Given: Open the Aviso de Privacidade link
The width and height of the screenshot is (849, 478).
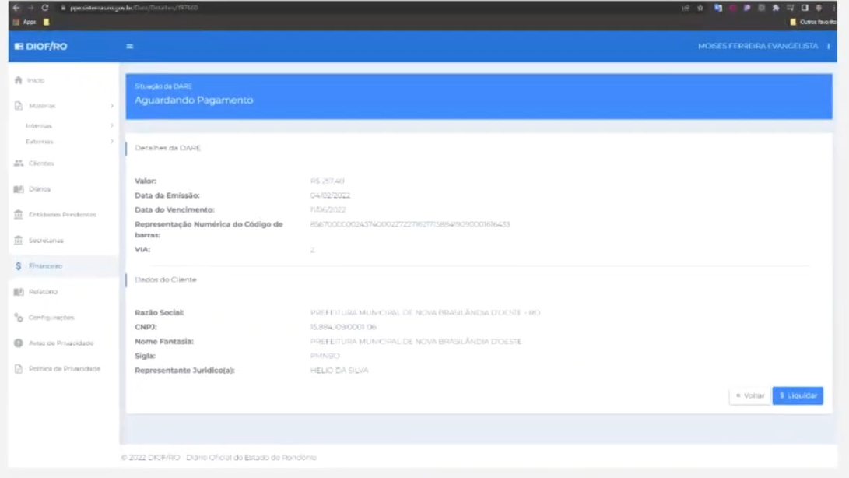Looking at the screenshot, I should coord(63,343).
